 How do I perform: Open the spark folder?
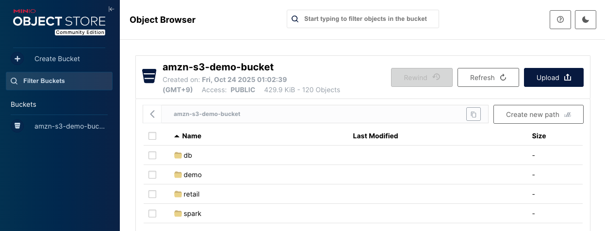point(192,214)
